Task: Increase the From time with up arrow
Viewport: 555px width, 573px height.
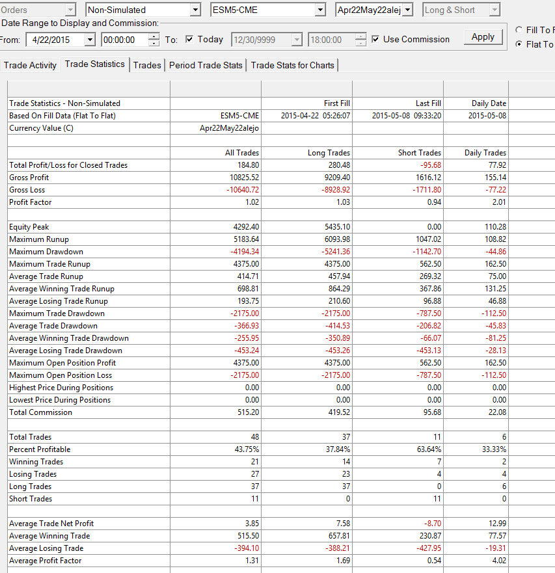Action: pos(154,36)
